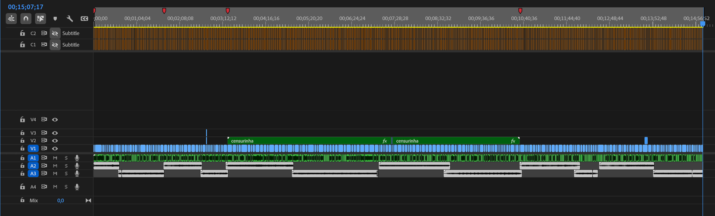The height and width of the screenshot is (216, 715).
Task: Toggle sync lock on A1 track
Action: pyautogui.click(x=43, y=158)
